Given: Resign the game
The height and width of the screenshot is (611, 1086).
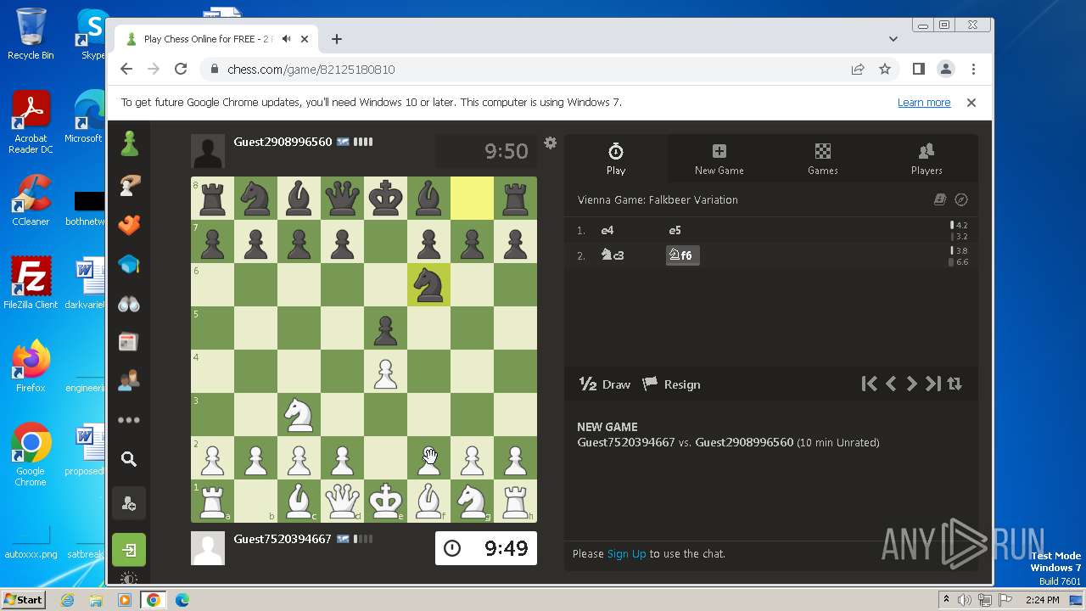Looking at the screenshot, I should pos(671,384).
